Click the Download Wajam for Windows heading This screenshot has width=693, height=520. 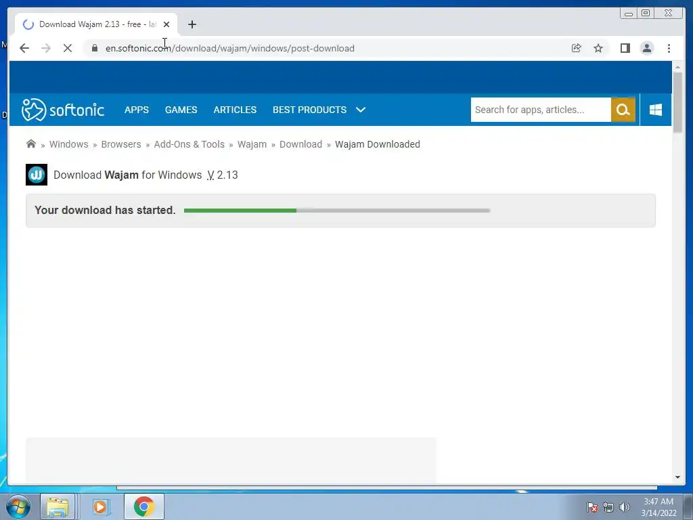click(146, 175)
